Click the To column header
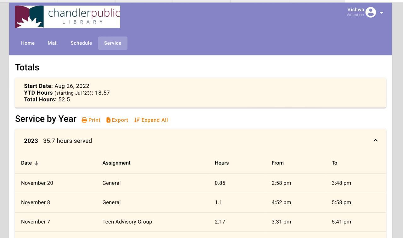The image size is (403, 238). tap(334, 163)
